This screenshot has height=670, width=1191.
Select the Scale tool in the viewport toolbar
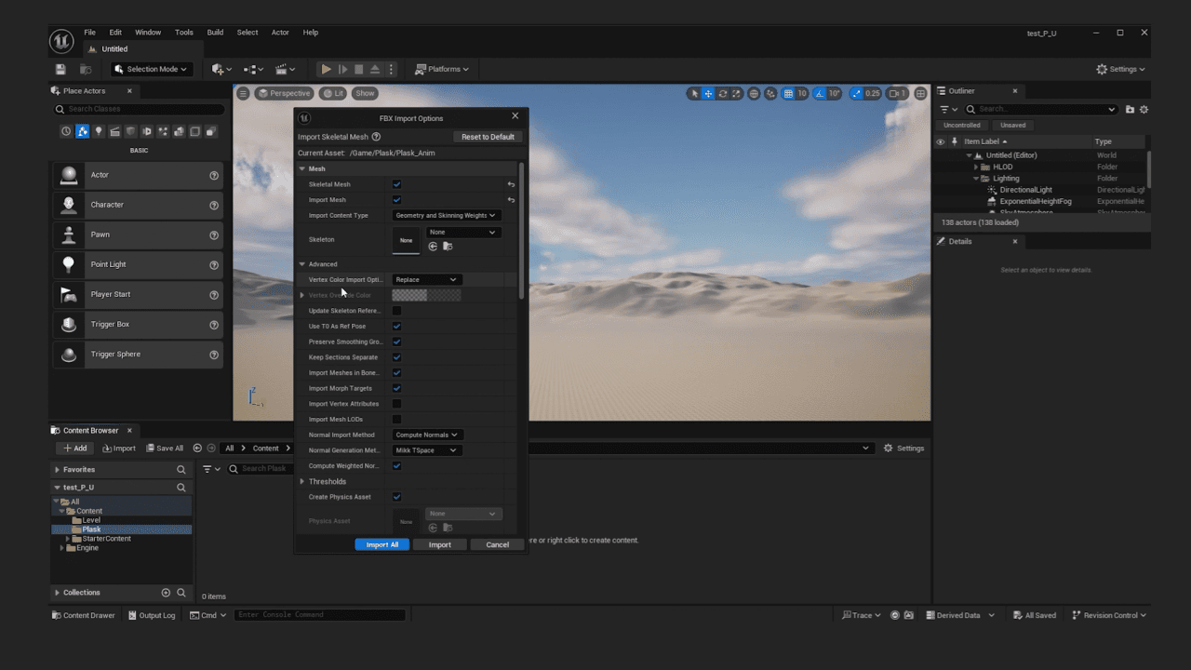click(x=736, y=93)
